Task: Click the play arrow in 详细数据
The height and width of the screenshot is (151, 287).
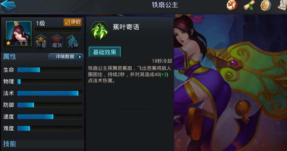Action: pos(80,57)
